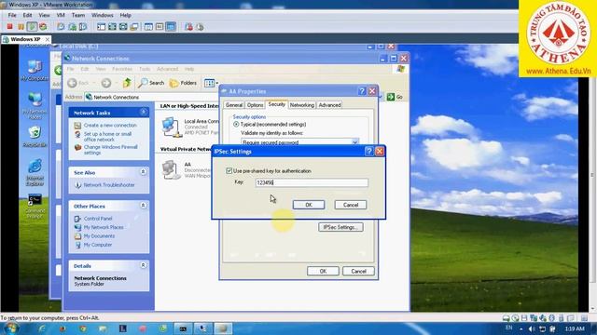Switch to the Networking tab in AA Properties
Viewport: 597px width, 335px height.
coord(302,105)
